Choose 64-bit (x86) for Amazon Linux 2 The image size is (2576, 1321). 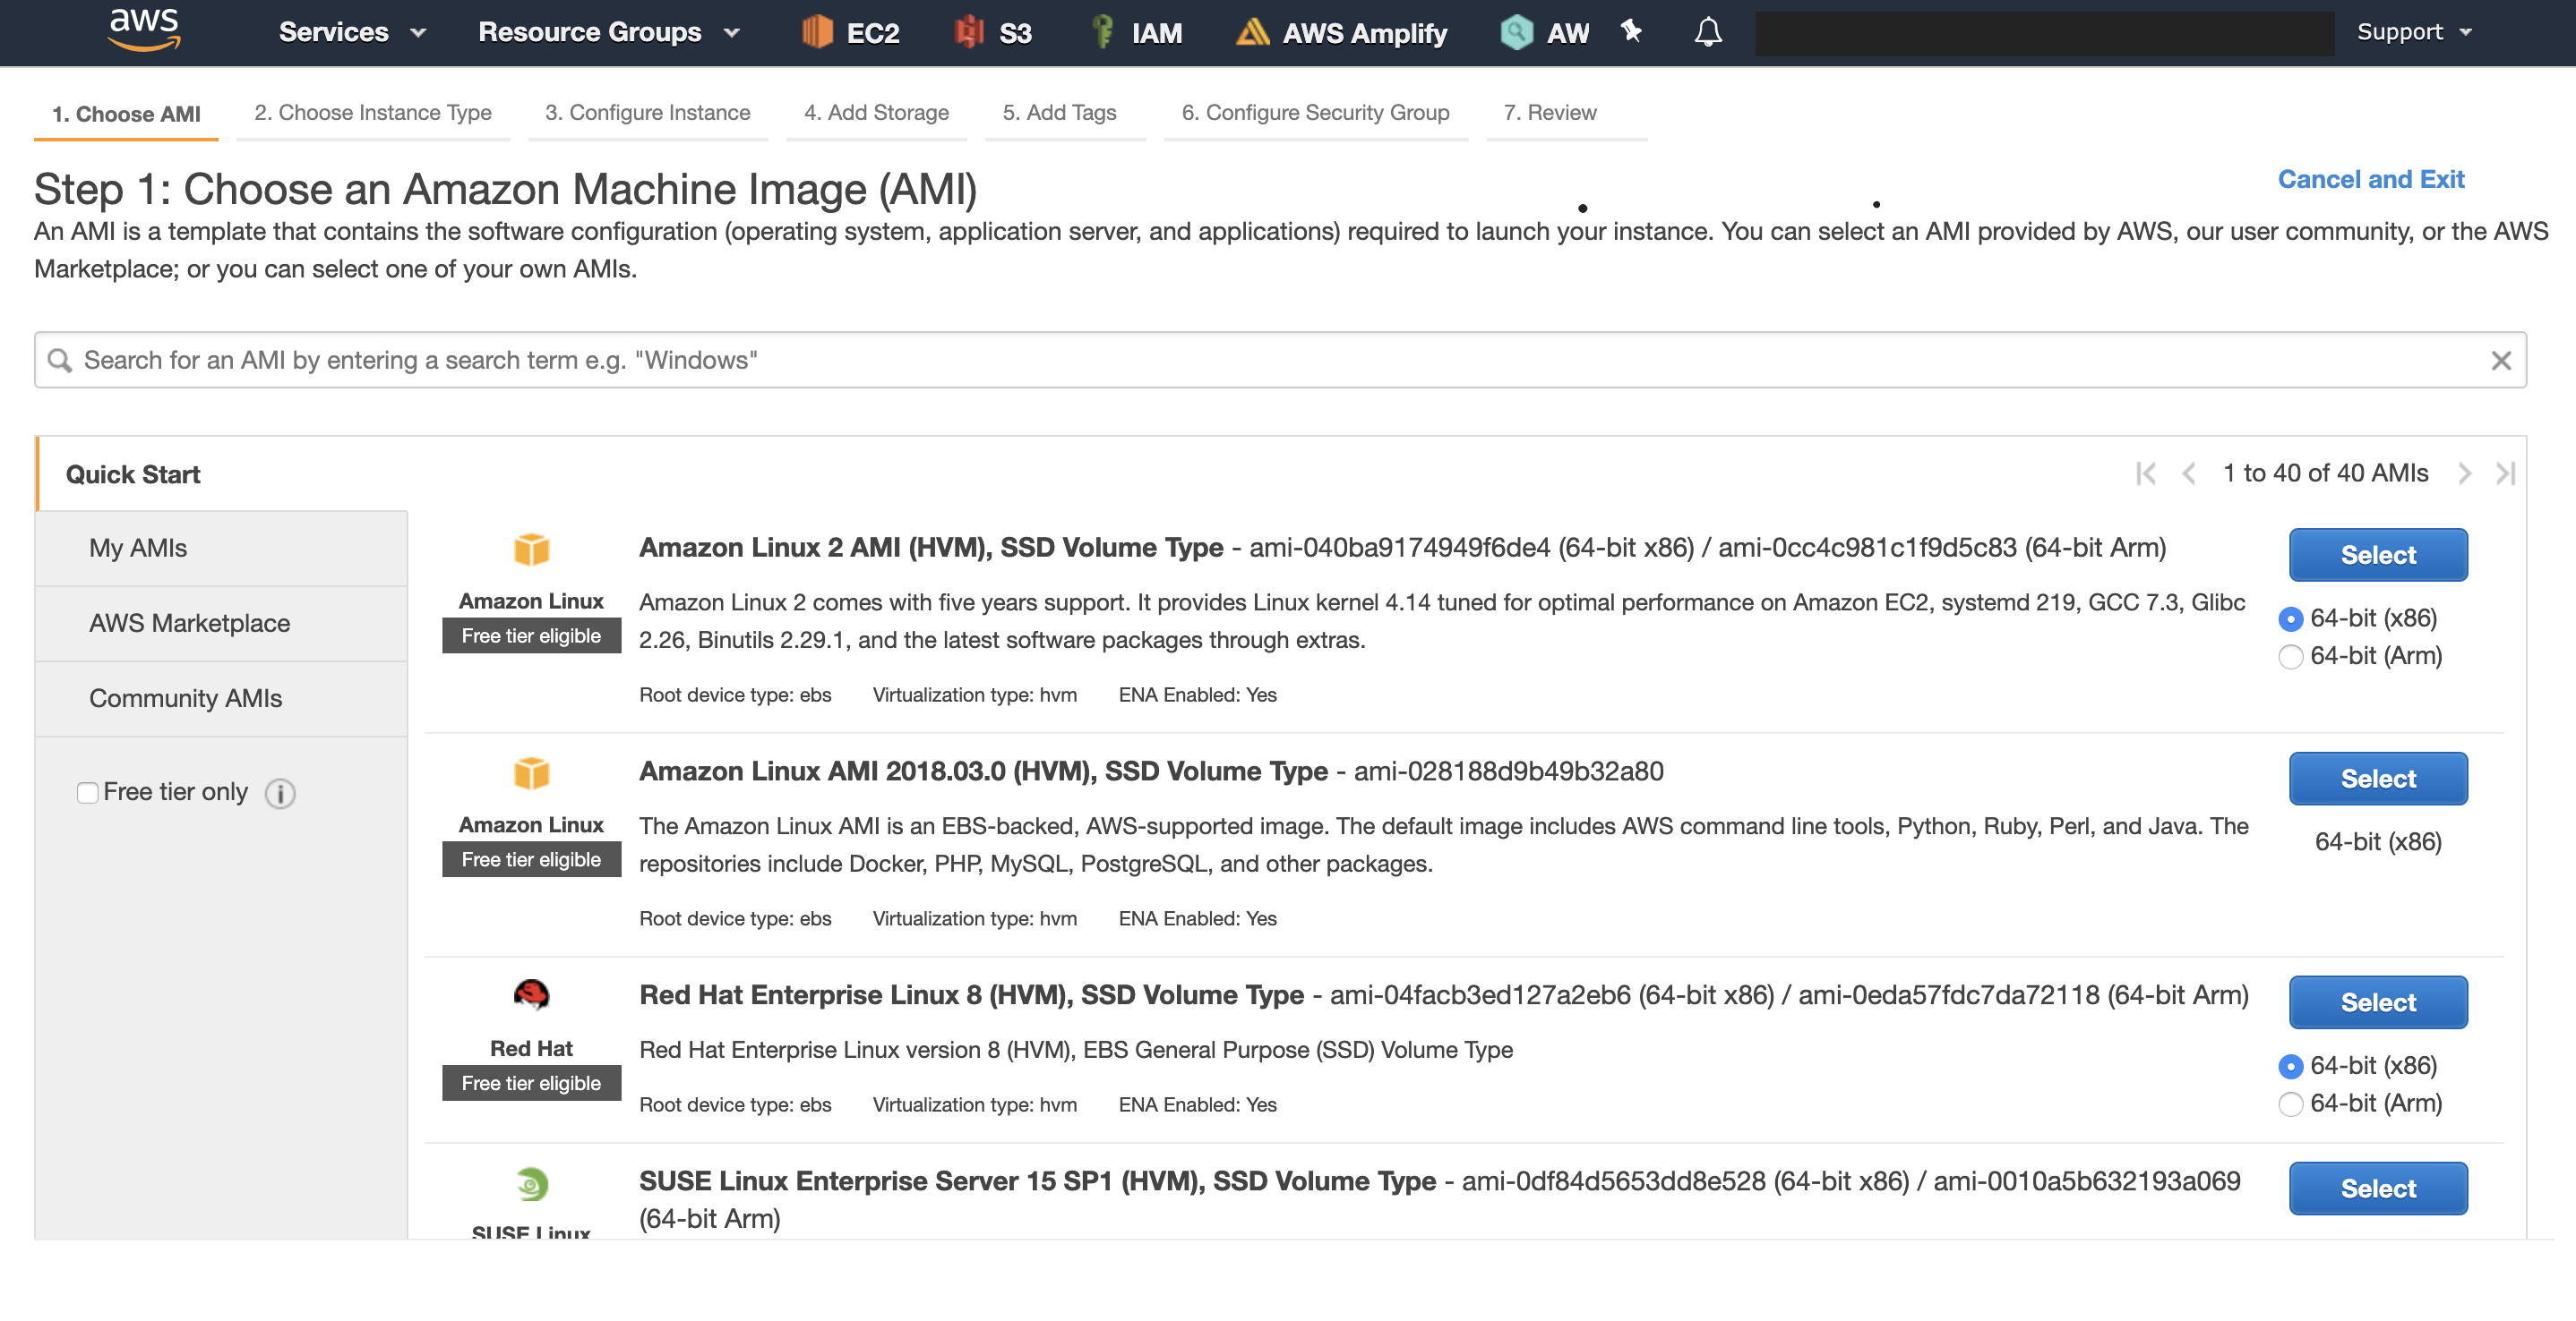(x=2290, y=618)
